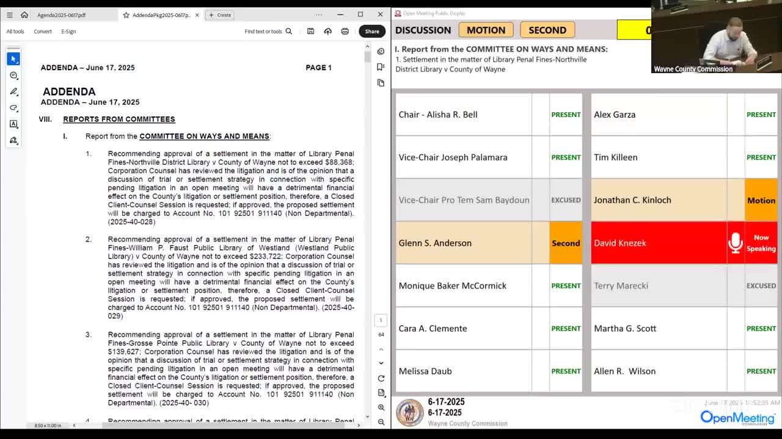Select the AddendaPkg2025-0617 tab
782x439 pixels.
coord(161,15)
